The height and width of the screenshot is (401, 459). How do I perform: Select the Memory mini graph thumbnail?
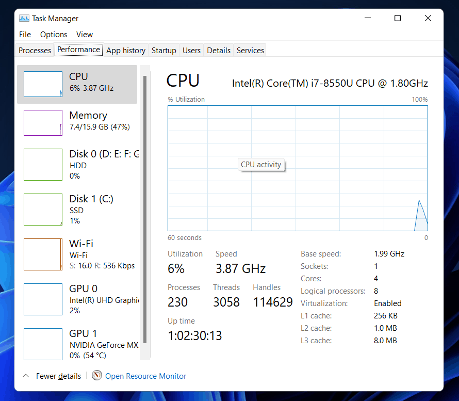click(x=43, y=123)
